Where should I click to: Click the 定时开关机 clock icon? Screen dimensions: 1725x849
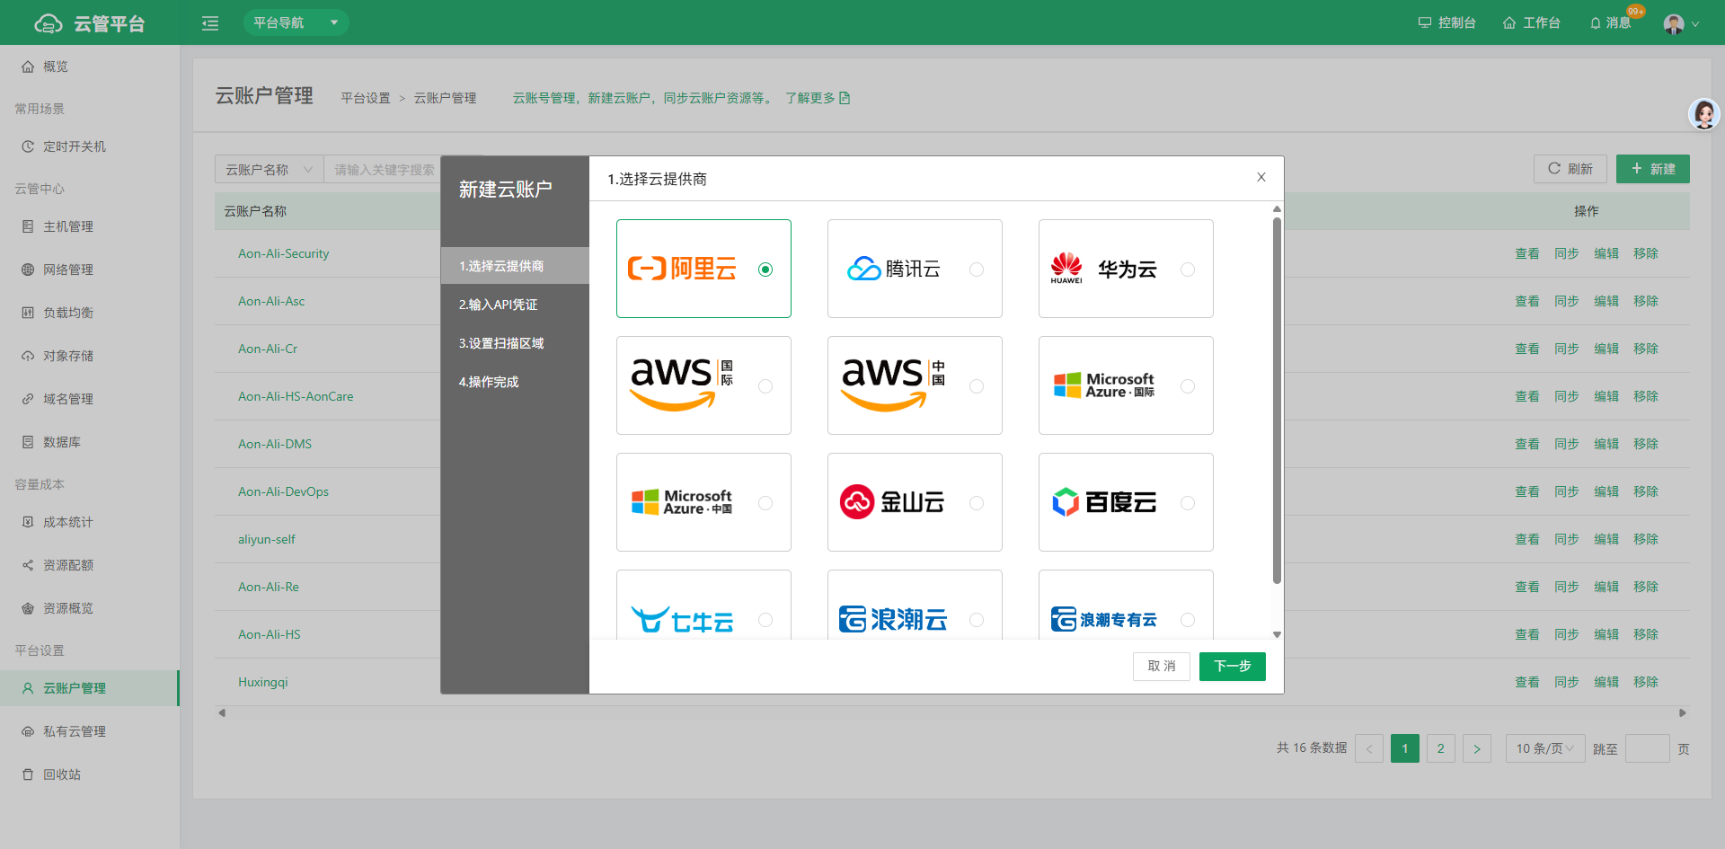pyautogui.click(x=28, y=146)
